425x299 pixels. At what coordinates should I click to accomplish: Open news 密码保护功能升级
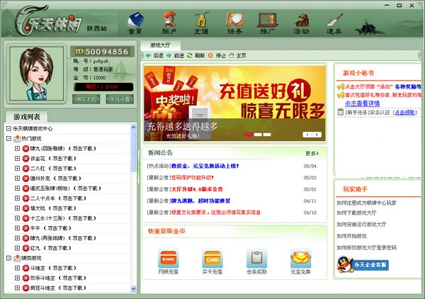193,178
